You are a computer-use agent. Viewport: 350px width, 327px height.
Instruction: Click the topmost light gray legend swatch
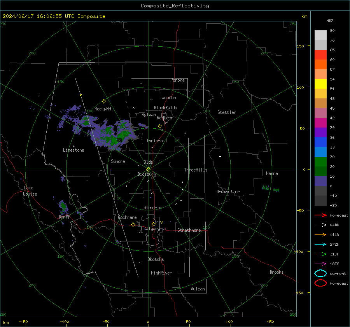tap(320, 35)
